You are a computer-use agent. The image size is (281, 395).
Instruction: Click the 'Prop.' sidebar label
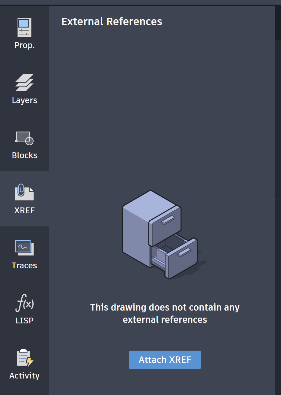(x=24, y=45)
